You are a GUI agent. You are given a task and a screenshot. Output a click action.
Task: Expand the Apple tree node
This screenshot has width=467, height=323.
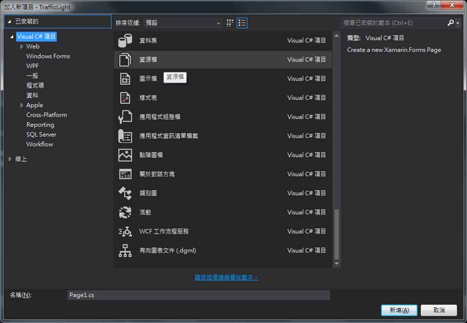coord(21,105)
